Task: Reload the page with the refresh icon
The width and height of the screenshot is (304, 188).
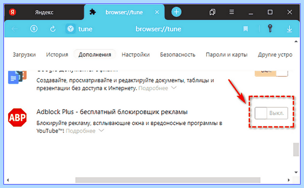Action: click(53, 29)
